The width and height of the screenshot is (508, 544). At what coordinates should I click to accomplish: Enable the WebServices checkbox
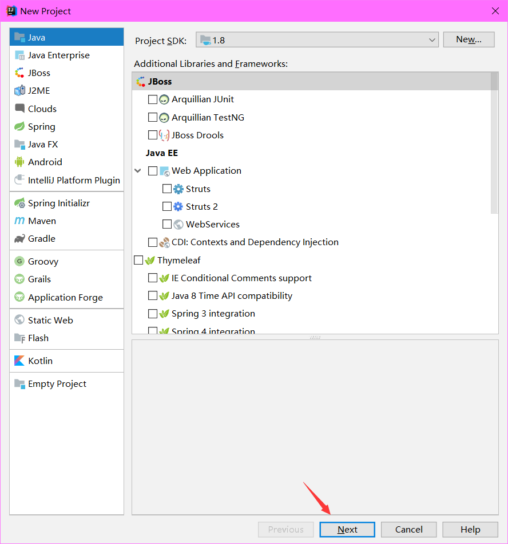[166, 224]
